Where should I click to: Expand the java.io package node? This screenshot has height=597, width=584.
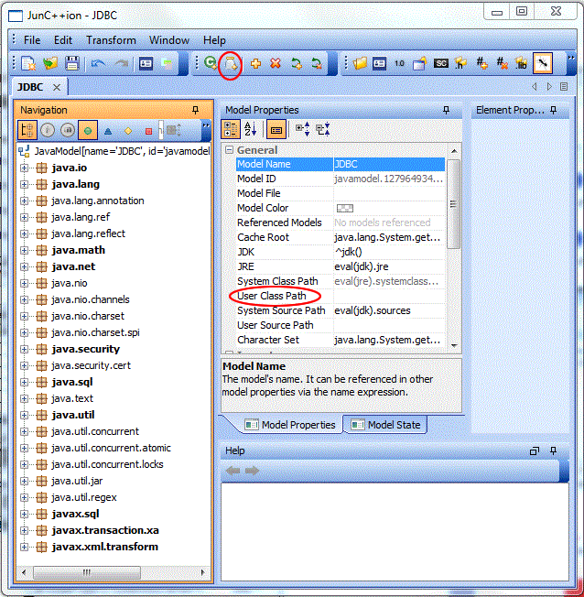coord(24,168)
